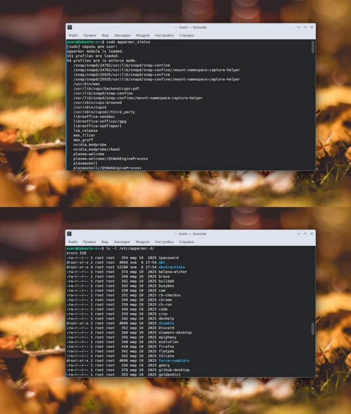Click 'ls -l /etc/apparmor.d/' command text
Image resolution: width=351 pixels, height=414 pixels.
[x=130, y=249]
